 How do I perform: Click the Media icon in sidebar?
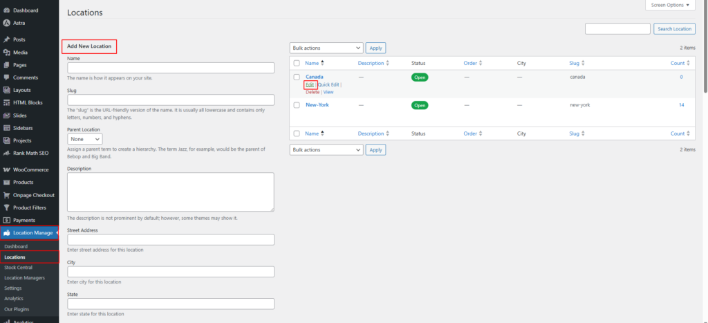coord(6,53)
